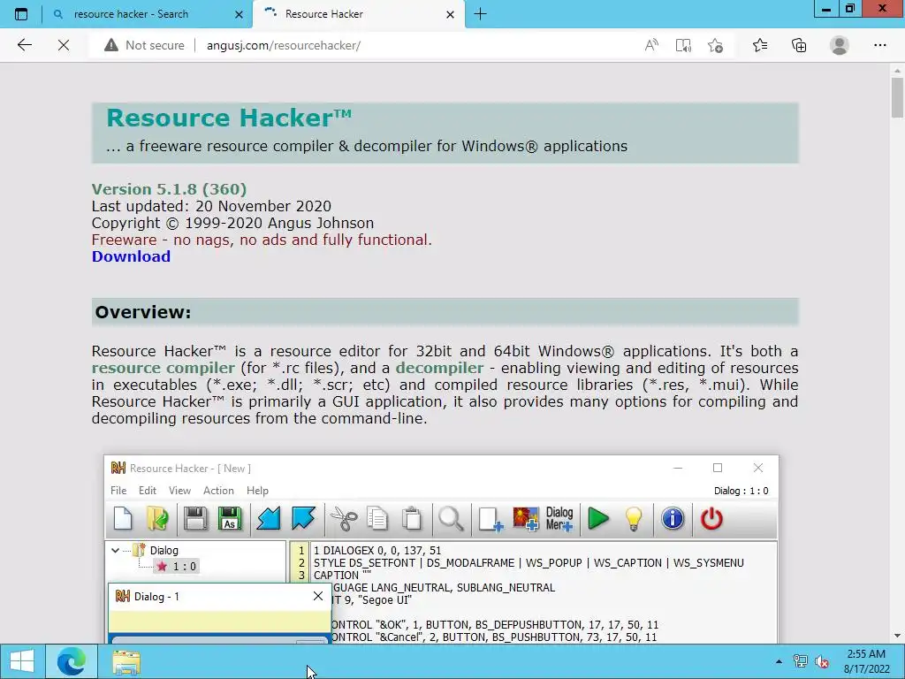Click the Open file toolbar icon

click(157, 518)
